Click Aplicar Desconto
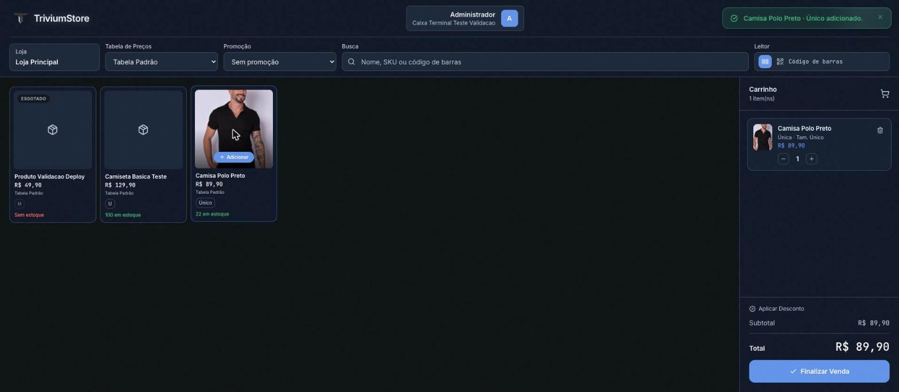 pos(777,309)
